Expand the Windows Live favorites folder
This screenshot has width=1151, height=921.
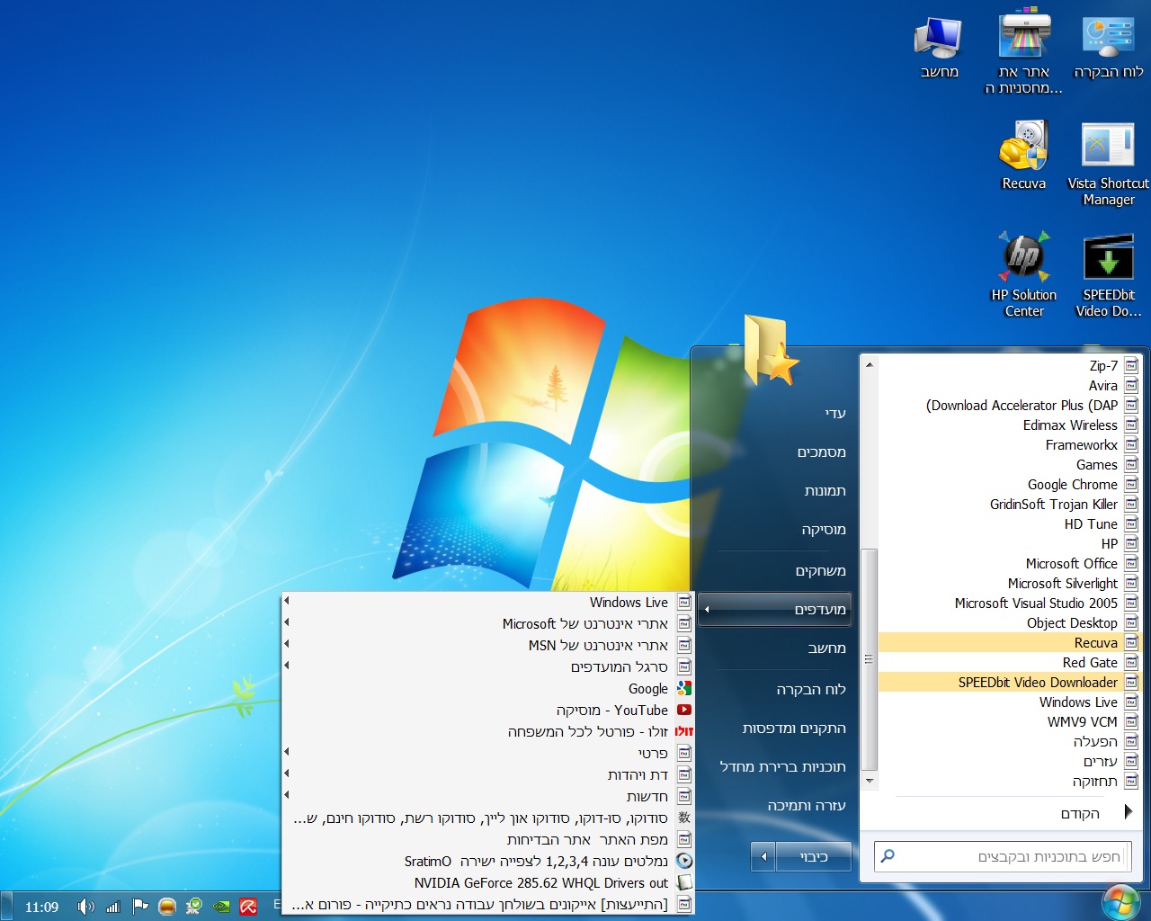pos(487,603)
